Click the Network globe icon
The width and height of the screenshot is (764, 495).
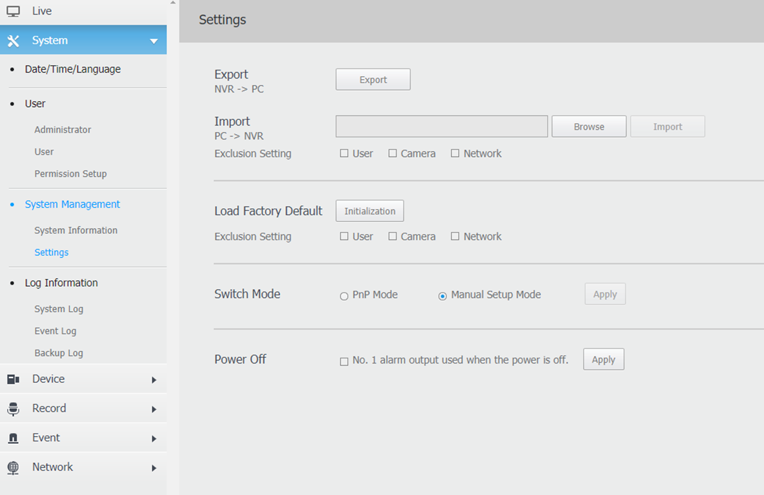[13, 467]
